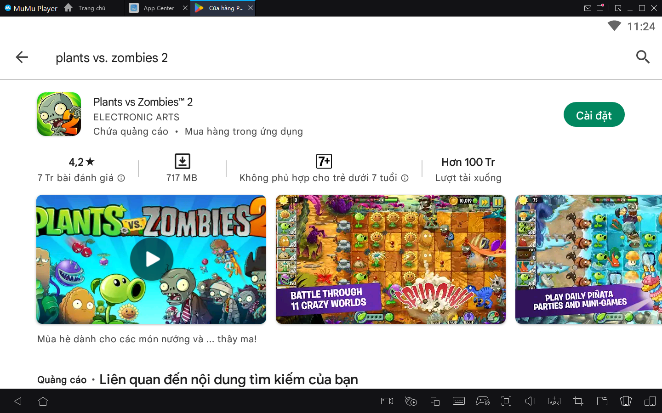Open the gamepad settings icon
Screen dimensions: 662x413
[x=482, y=401]
